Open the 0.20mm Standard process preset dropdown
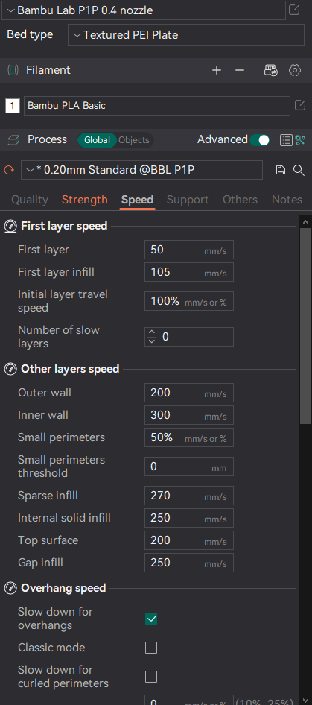The image size is (312, 705). (x=142, y=170)
